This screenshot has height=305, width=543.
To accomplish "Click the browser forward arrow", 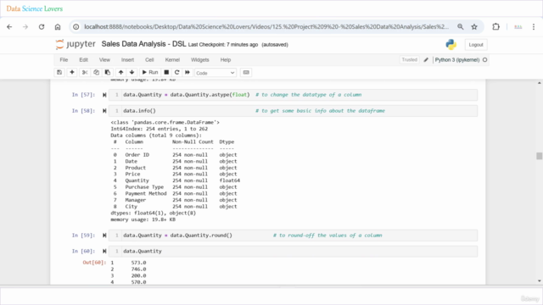I will point(25,26).
